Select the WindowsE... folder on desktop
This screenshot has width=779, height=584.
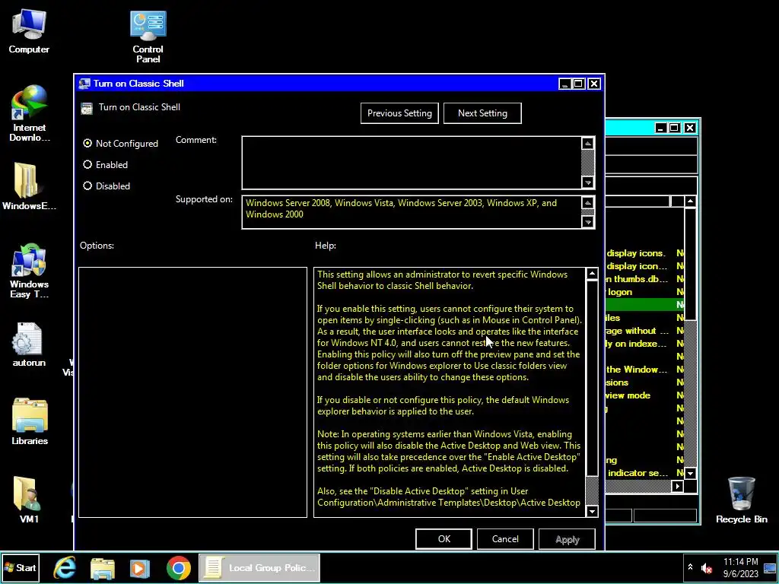[x=29, y=186]
